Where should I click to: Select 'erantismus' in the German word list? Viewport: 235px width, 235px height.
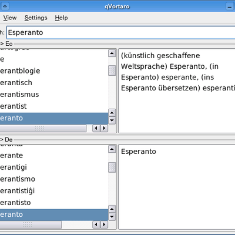coord(54,95)
